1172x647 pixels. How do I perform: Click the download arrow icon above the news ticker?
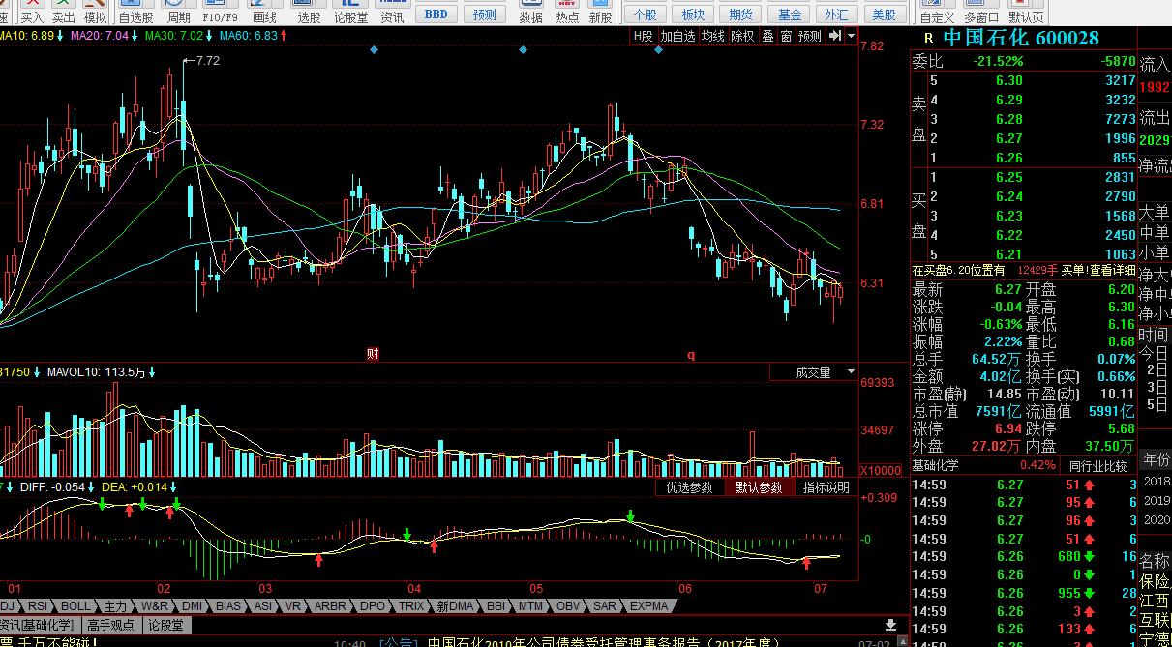891,625
